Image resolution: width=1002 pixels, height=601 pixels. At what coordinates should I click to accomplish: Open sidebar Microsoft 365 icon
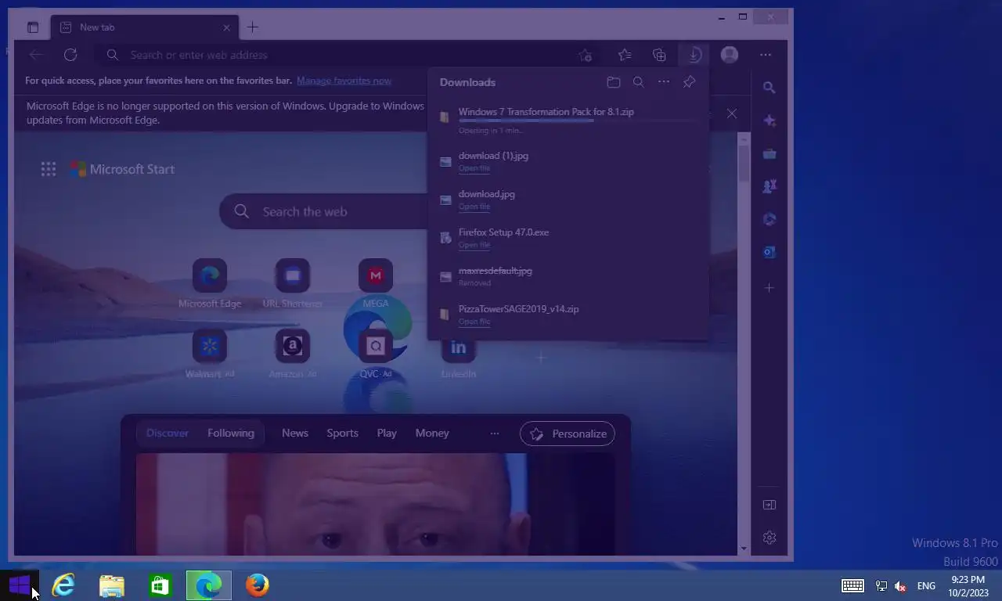[x=770, y=219]
